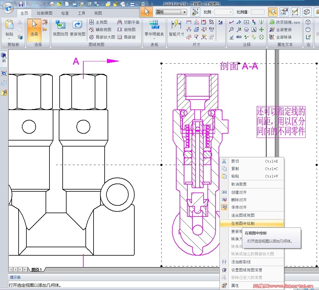This screenshot has height=290, width=319.
Task: Open the customize quick access toolbar arrow
Action: pyautogui.click(x=152, y=4)
